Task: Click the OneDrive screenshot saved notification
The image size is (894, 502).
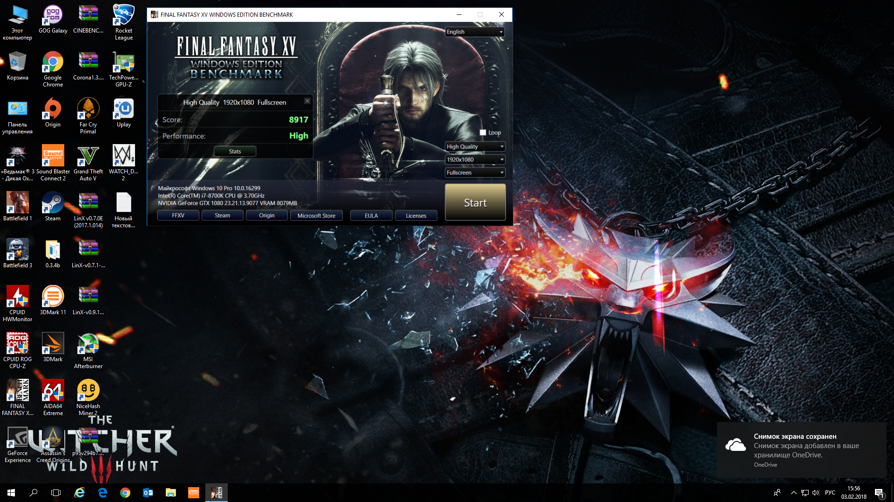Action: [801, 449]
